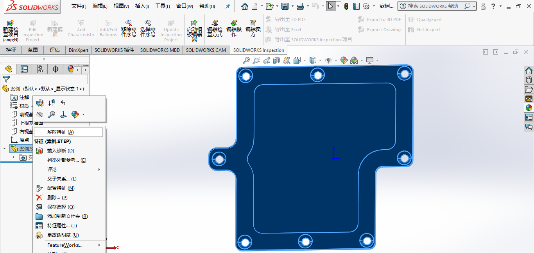Switch to SOLIDWORKS MBD tab
Image resolution: width=534 pixels, height=253 pixels.
pyautogui.click(x=160, y=50)
